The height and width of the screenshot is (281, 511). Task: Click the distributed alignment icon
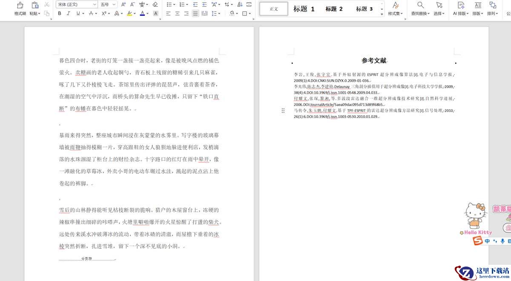click(x=204, y=13)
